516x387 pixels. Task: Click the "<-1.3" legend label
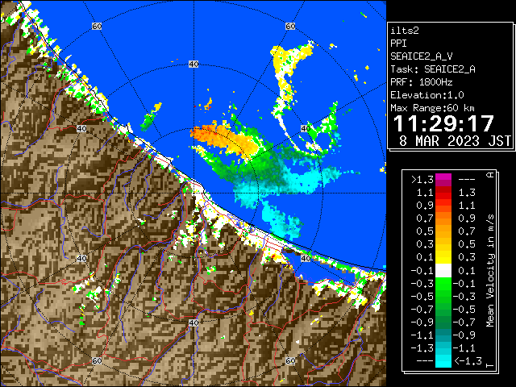[468, 361]
